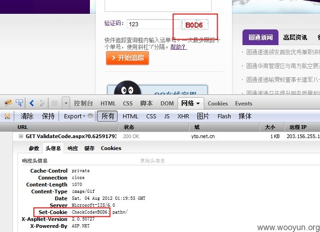
Task: Select the Content-Type image/Gif value
Action: 83,191
